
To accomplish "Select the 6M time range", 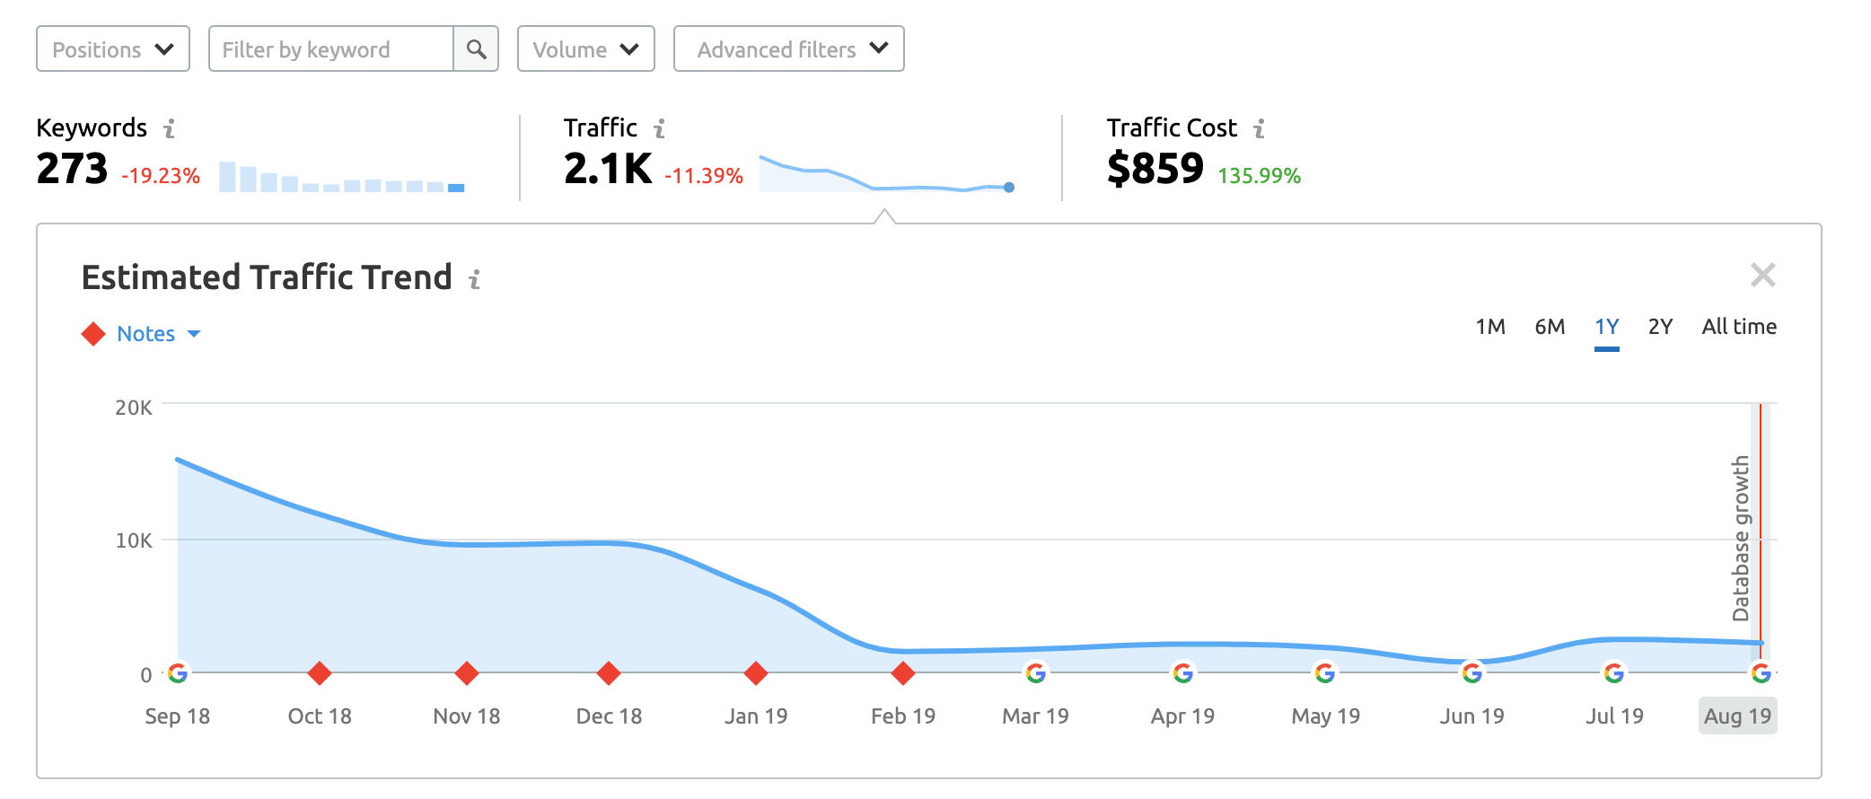I will (1550, 327).
